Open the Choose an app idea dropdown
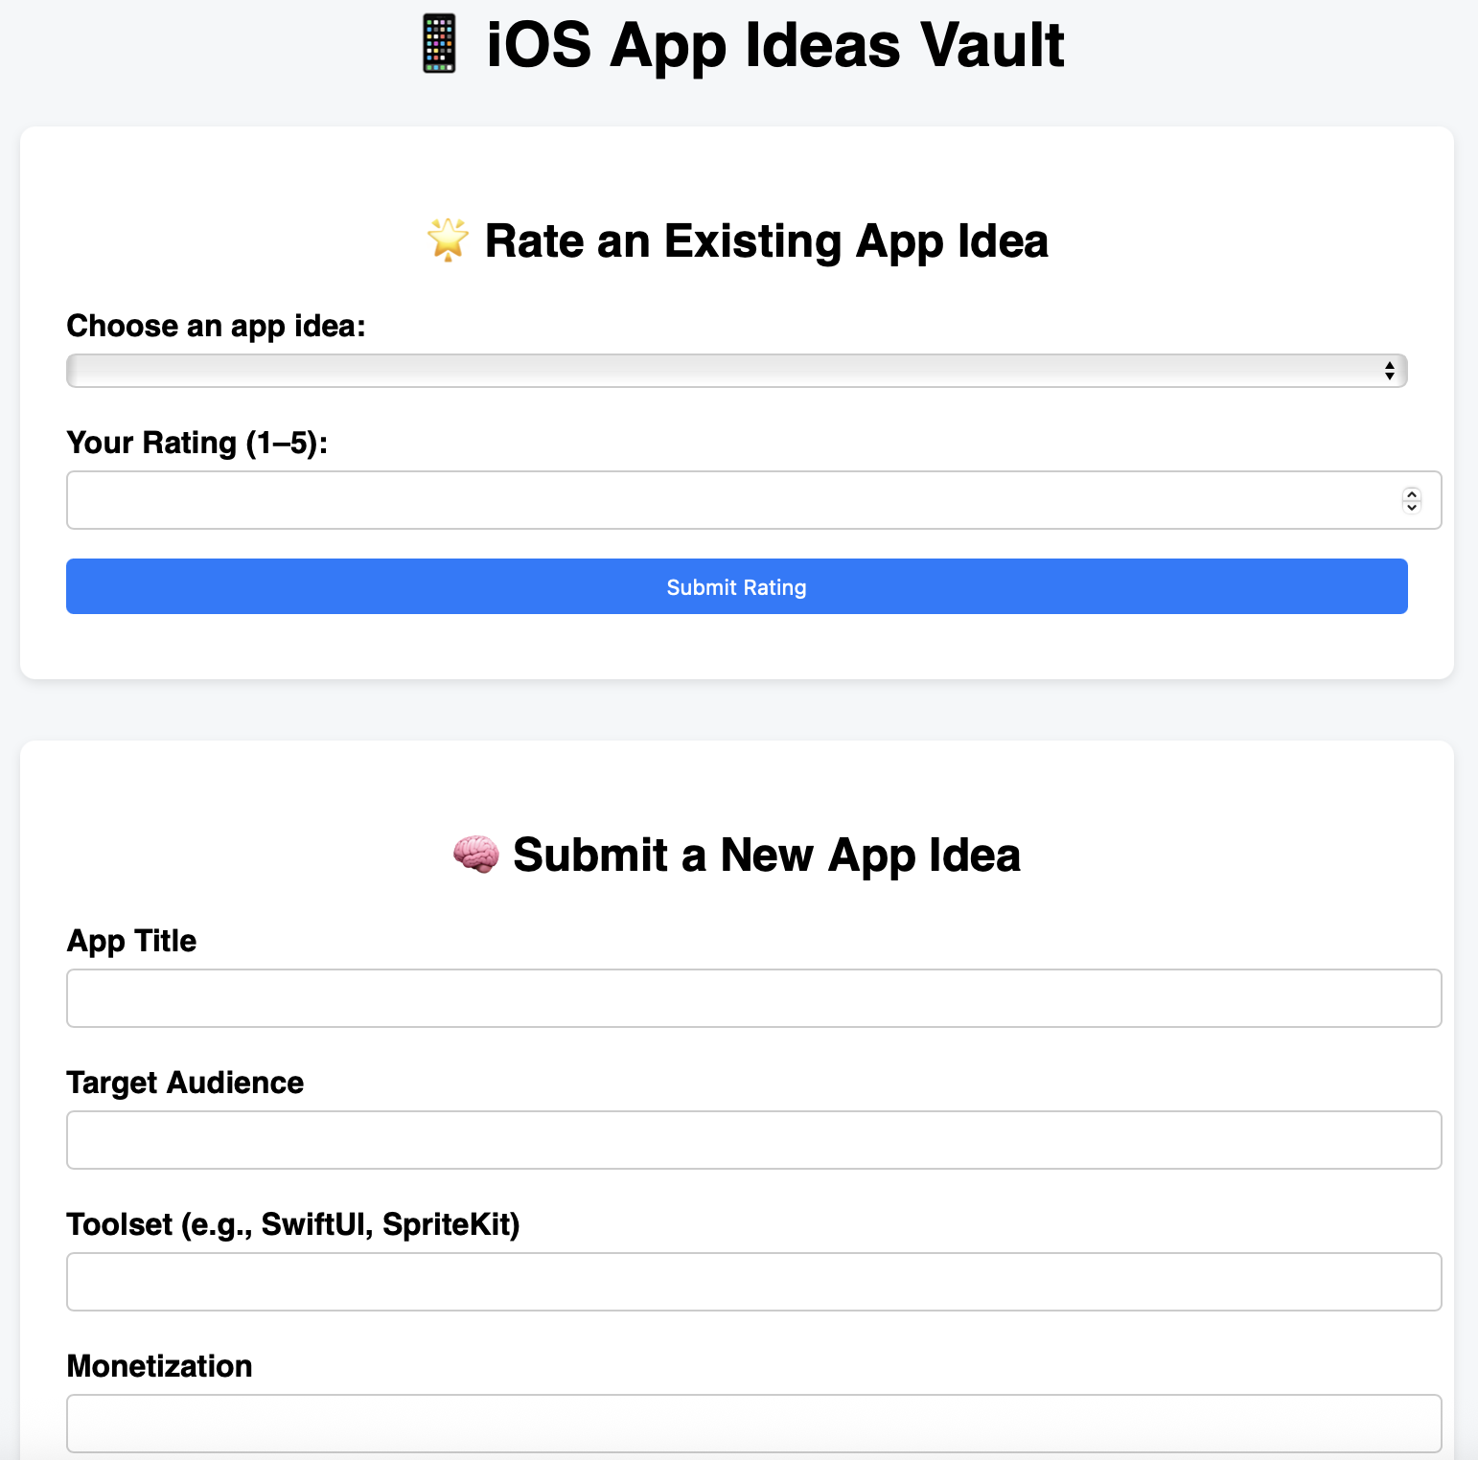Viewport: 1478px width, 1460px height. click(736, 371)
